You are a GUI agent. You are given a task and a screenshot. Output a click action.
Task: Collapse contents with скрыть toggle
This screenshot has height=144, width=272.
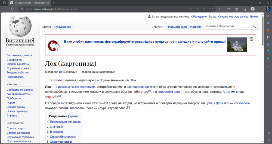point(73,116)
